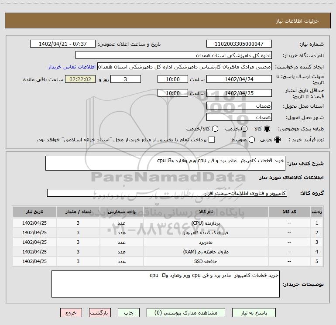
Task: Choose the متوسط purchase type
Action: 252,140
